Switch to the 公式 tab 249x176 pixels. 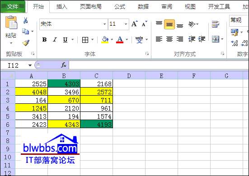pyautogui.click(x=120, y=7)
